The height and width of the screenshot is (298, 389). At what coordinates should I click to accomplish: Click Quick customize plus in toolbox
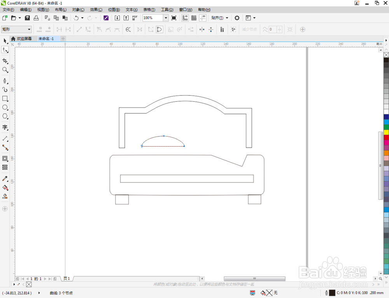point(5,209)
